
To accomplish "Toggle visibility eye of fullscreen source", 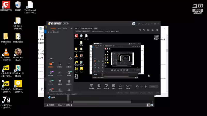I will 48,32.
